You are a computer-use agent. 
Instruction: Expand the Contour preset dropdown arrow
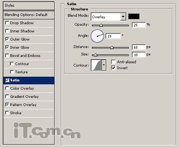tap(104, 65)
